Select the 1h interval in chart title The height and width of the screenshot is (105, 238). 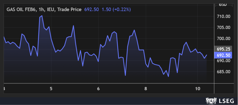(41, 9)
